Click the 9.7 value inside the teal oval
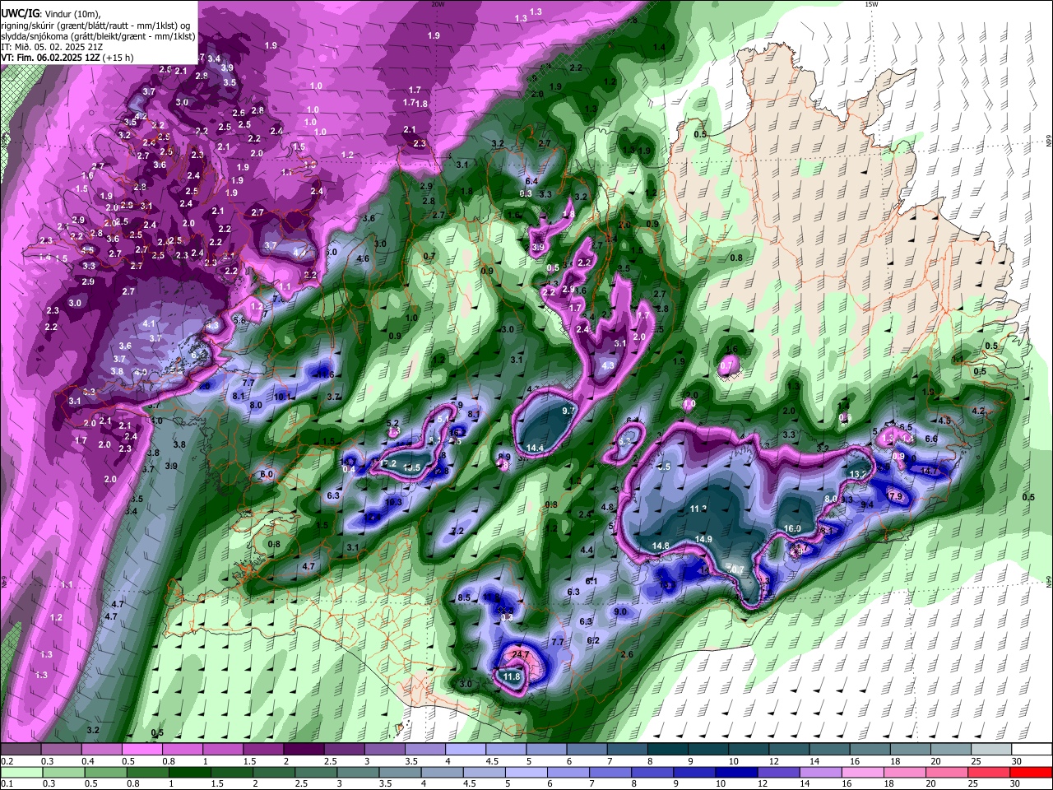 pos(568,410)
